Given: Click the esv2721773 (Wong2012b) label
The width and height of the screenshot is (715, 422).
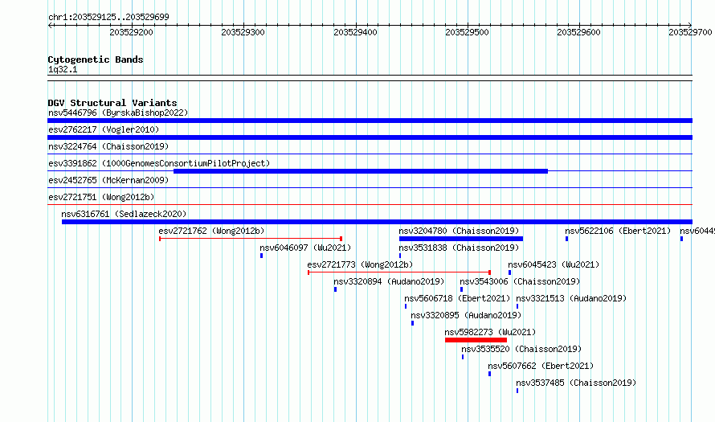Looking at the screenshot, I should [360, 264].
